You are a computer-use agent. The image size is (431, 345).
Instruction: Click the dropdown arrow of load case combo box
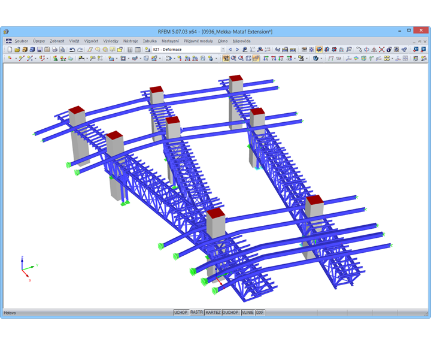[x=223, y=50]
